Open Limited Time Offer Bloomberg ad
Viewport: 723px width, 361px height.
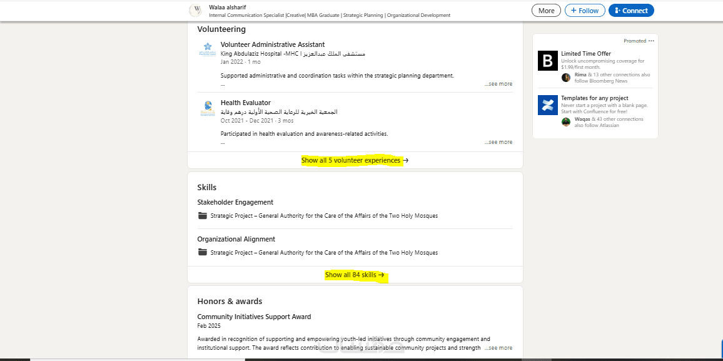[x=586, y=54]
